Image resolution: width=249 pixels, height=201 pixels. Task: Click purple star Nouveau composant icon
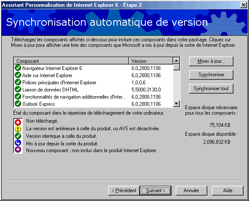(x=18, y=150)
